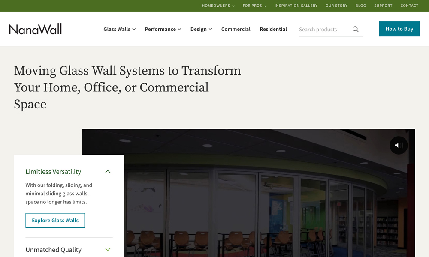The width and height of the screenshot is (429, 257).
Task: Expand the For Pros menu
Action: click(254, 6)
